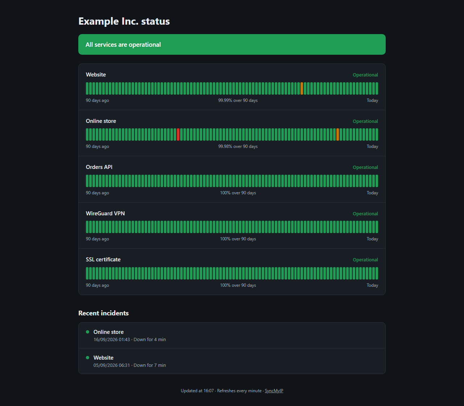The image size is (464, 406).
Task: Click the Operational status next to Orders API
Action: [x=365, y=167]
